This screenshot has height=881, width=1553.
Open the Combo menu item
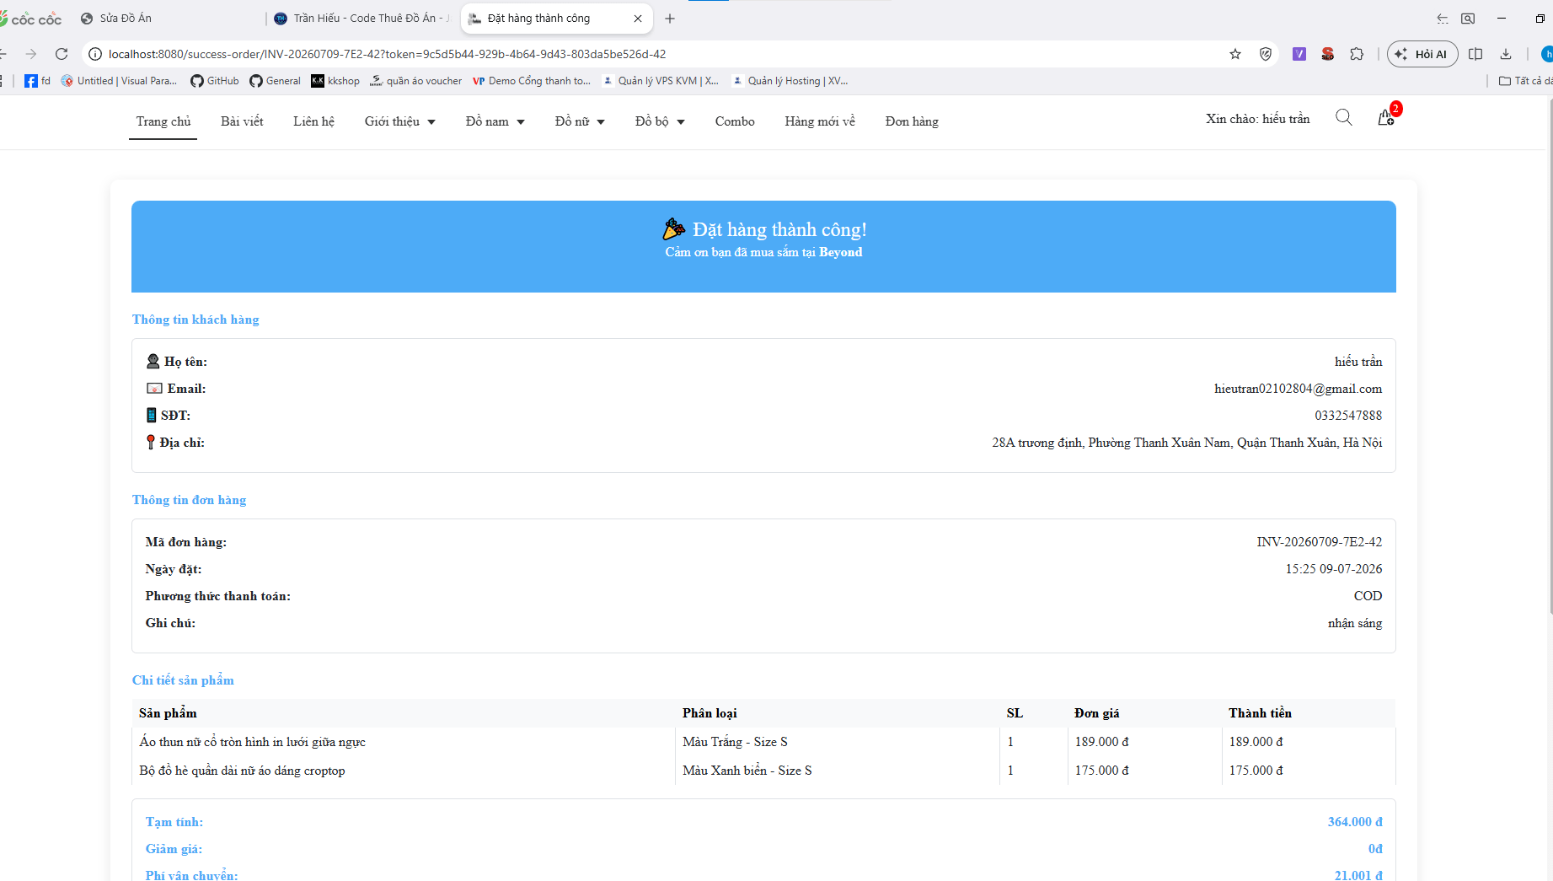735,121
